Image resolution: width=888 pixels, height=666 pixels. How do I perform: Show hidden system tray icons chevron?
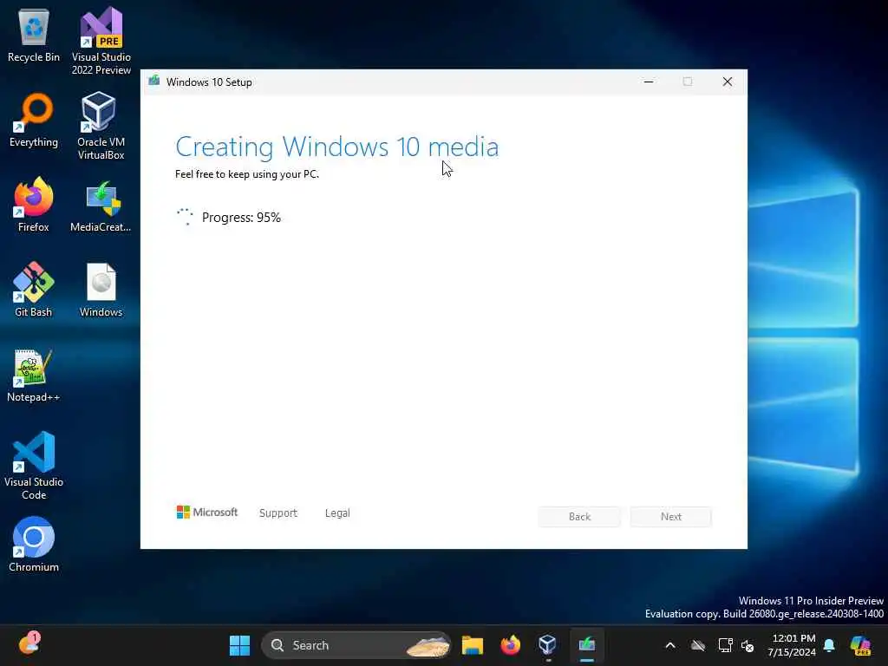tap(670, 645)
